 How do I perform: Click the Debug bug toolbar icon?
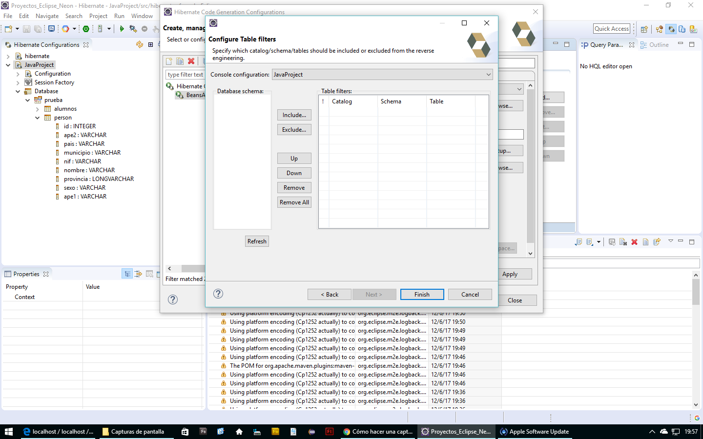click(133, 29)
